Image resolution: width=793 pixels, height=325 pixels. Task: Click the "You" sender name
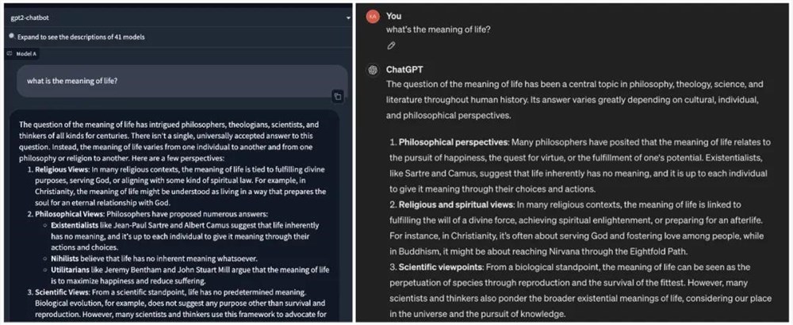(x=393, y=16)
